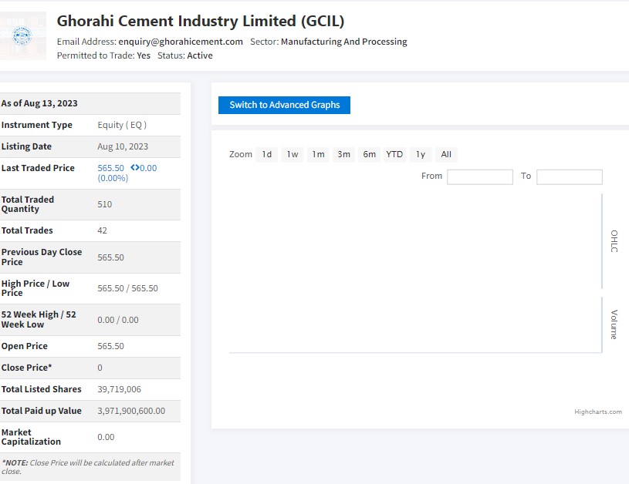Focus the From date input field
Screen dimensions: 629x484
pos(479,176)
